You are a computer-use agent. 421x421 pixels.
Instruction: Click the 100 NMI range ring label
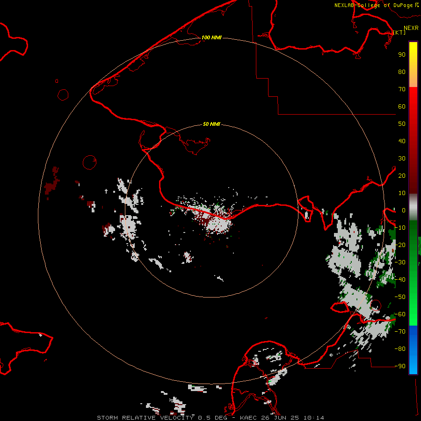(211, 37)
